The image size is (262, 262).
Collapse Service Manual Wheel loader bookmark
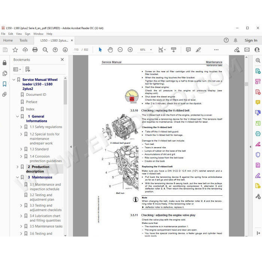(14, 80)
